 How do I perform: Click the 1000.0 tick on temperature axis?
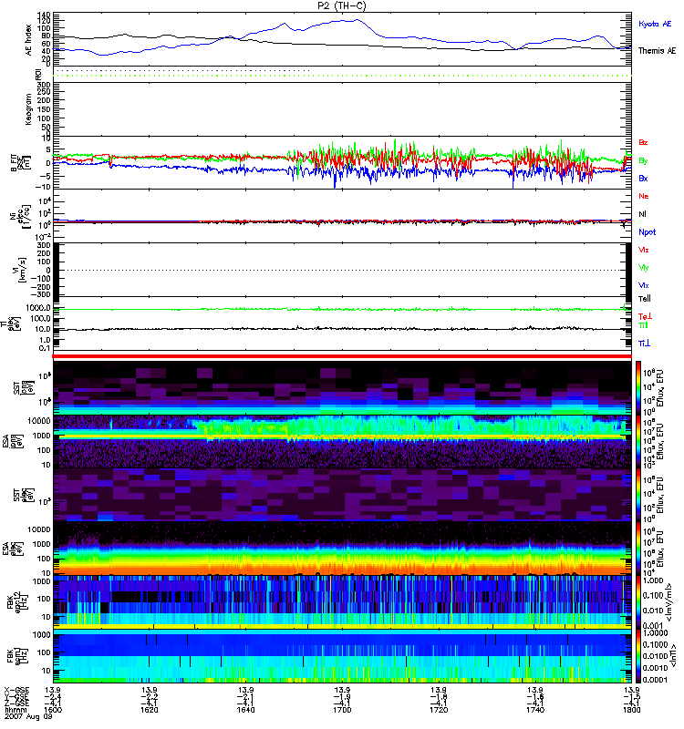pos(38,308)
